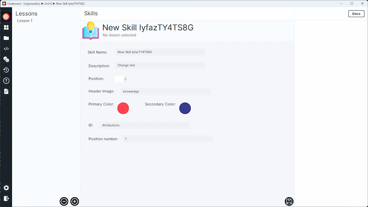
Task: Focus the Position number field
Action: pos(168,139)
